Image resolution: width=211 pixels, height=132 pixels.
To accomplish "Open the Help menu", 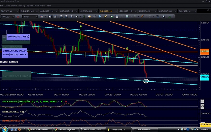I will [x=49, y=6].
